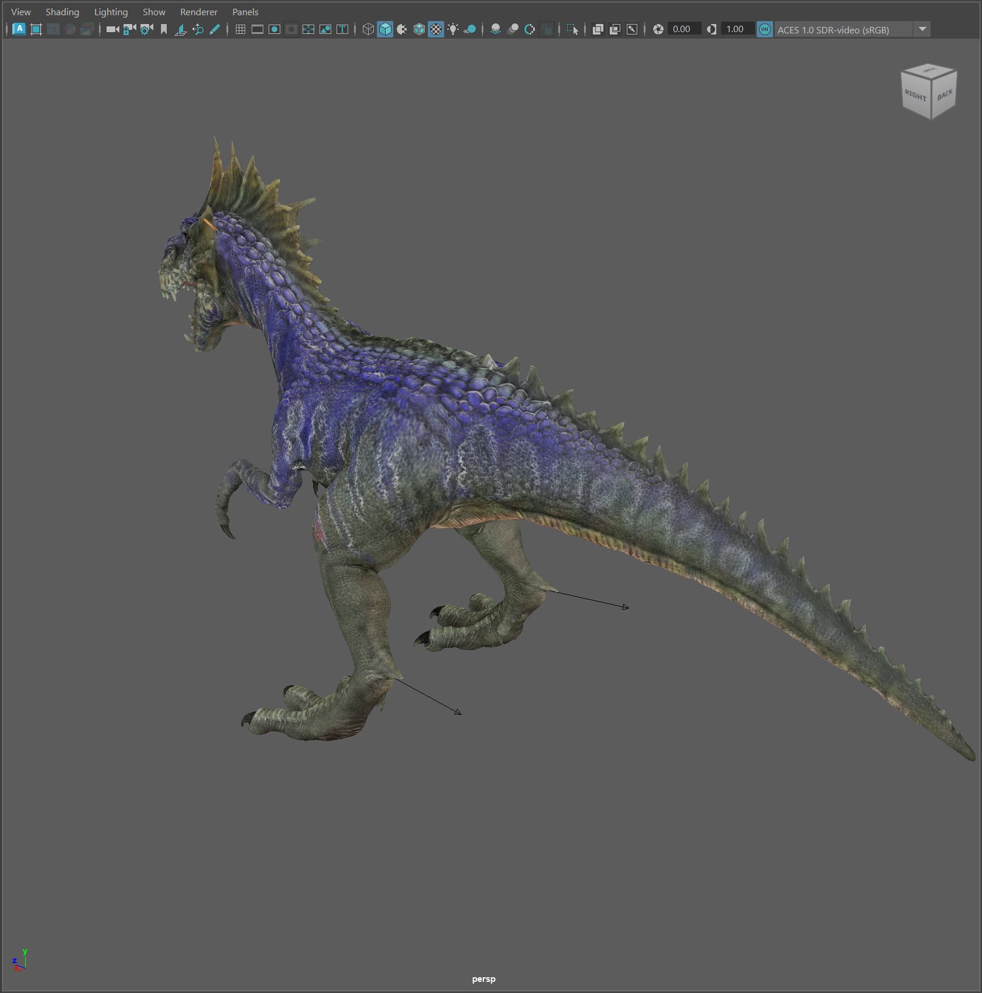Toggle the Safe Title 'T' icon

click(342, 29)
